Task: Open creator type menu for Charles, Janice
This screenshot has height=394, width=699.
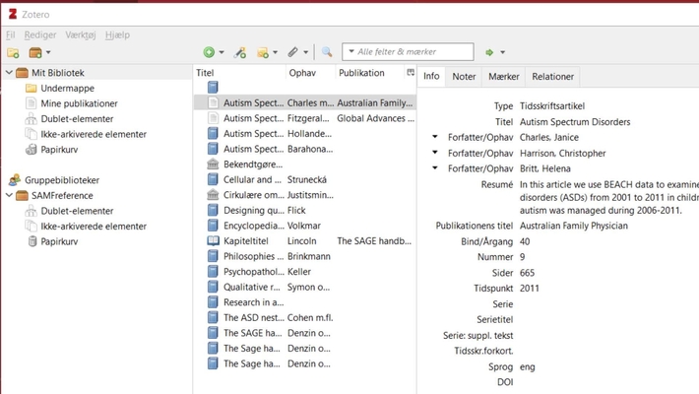Action: (434, 137)
